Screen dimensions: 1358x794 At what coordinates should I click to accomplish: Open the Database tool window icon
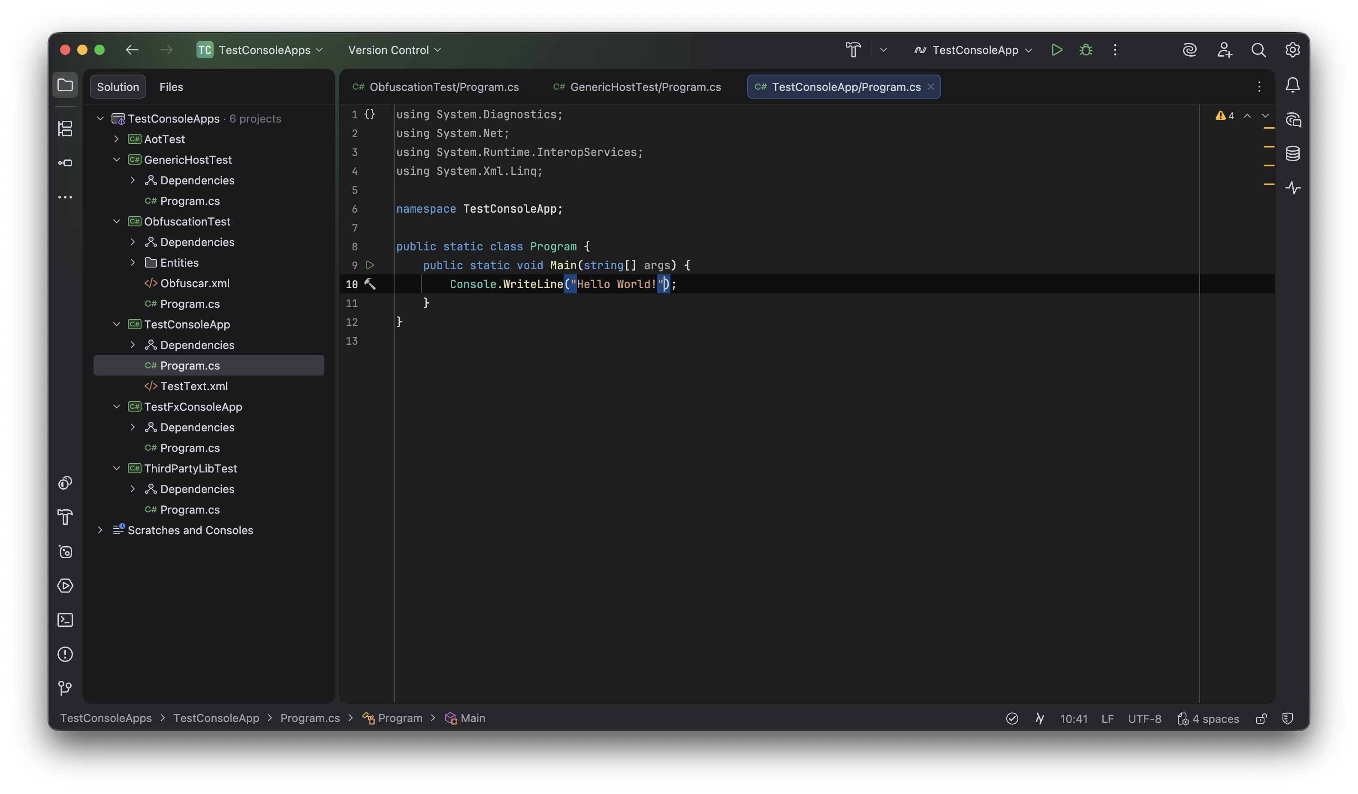(1294, 153)
